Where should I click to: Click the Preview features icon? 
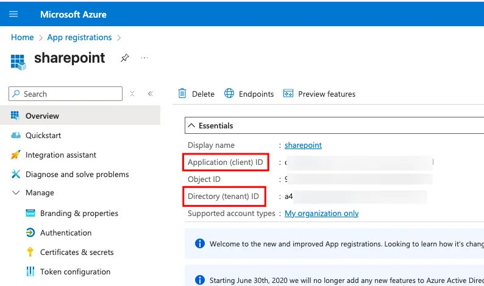click(x=288, y=94)
